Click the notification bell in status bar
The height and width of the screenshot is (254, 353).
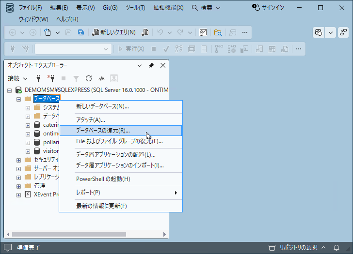pos(337,248)
